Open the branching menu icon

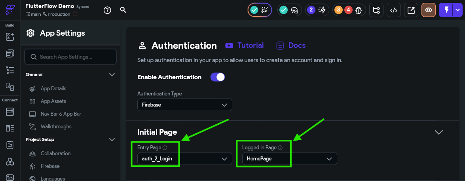pyautogui.click(x=376, y=10)
